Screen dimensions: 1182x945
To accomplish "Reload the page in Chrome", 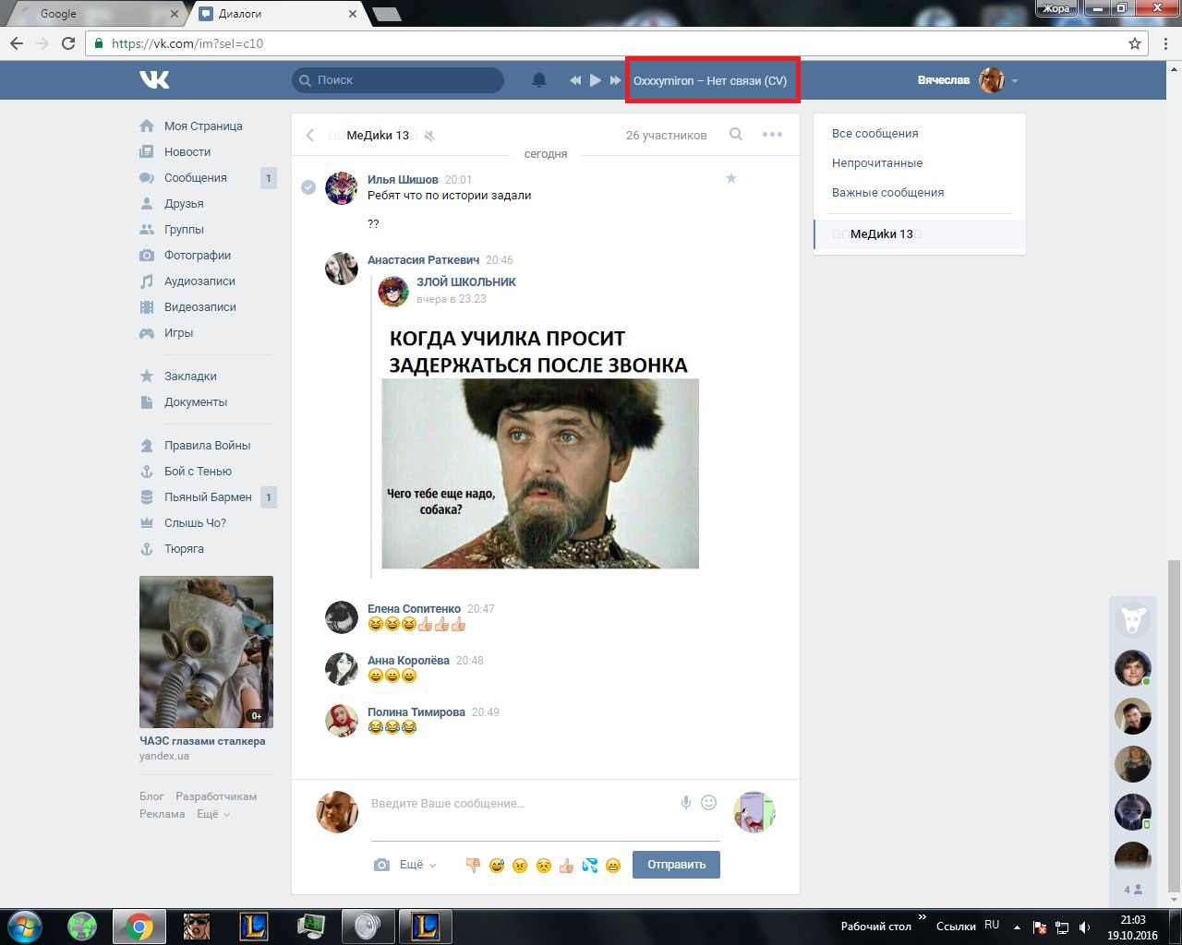I will click(x=68, y=43).
